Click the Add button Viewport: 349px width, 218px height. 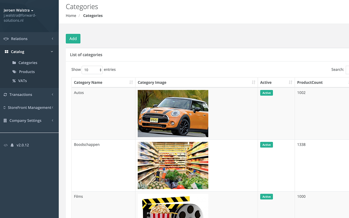tap(73, 39)
